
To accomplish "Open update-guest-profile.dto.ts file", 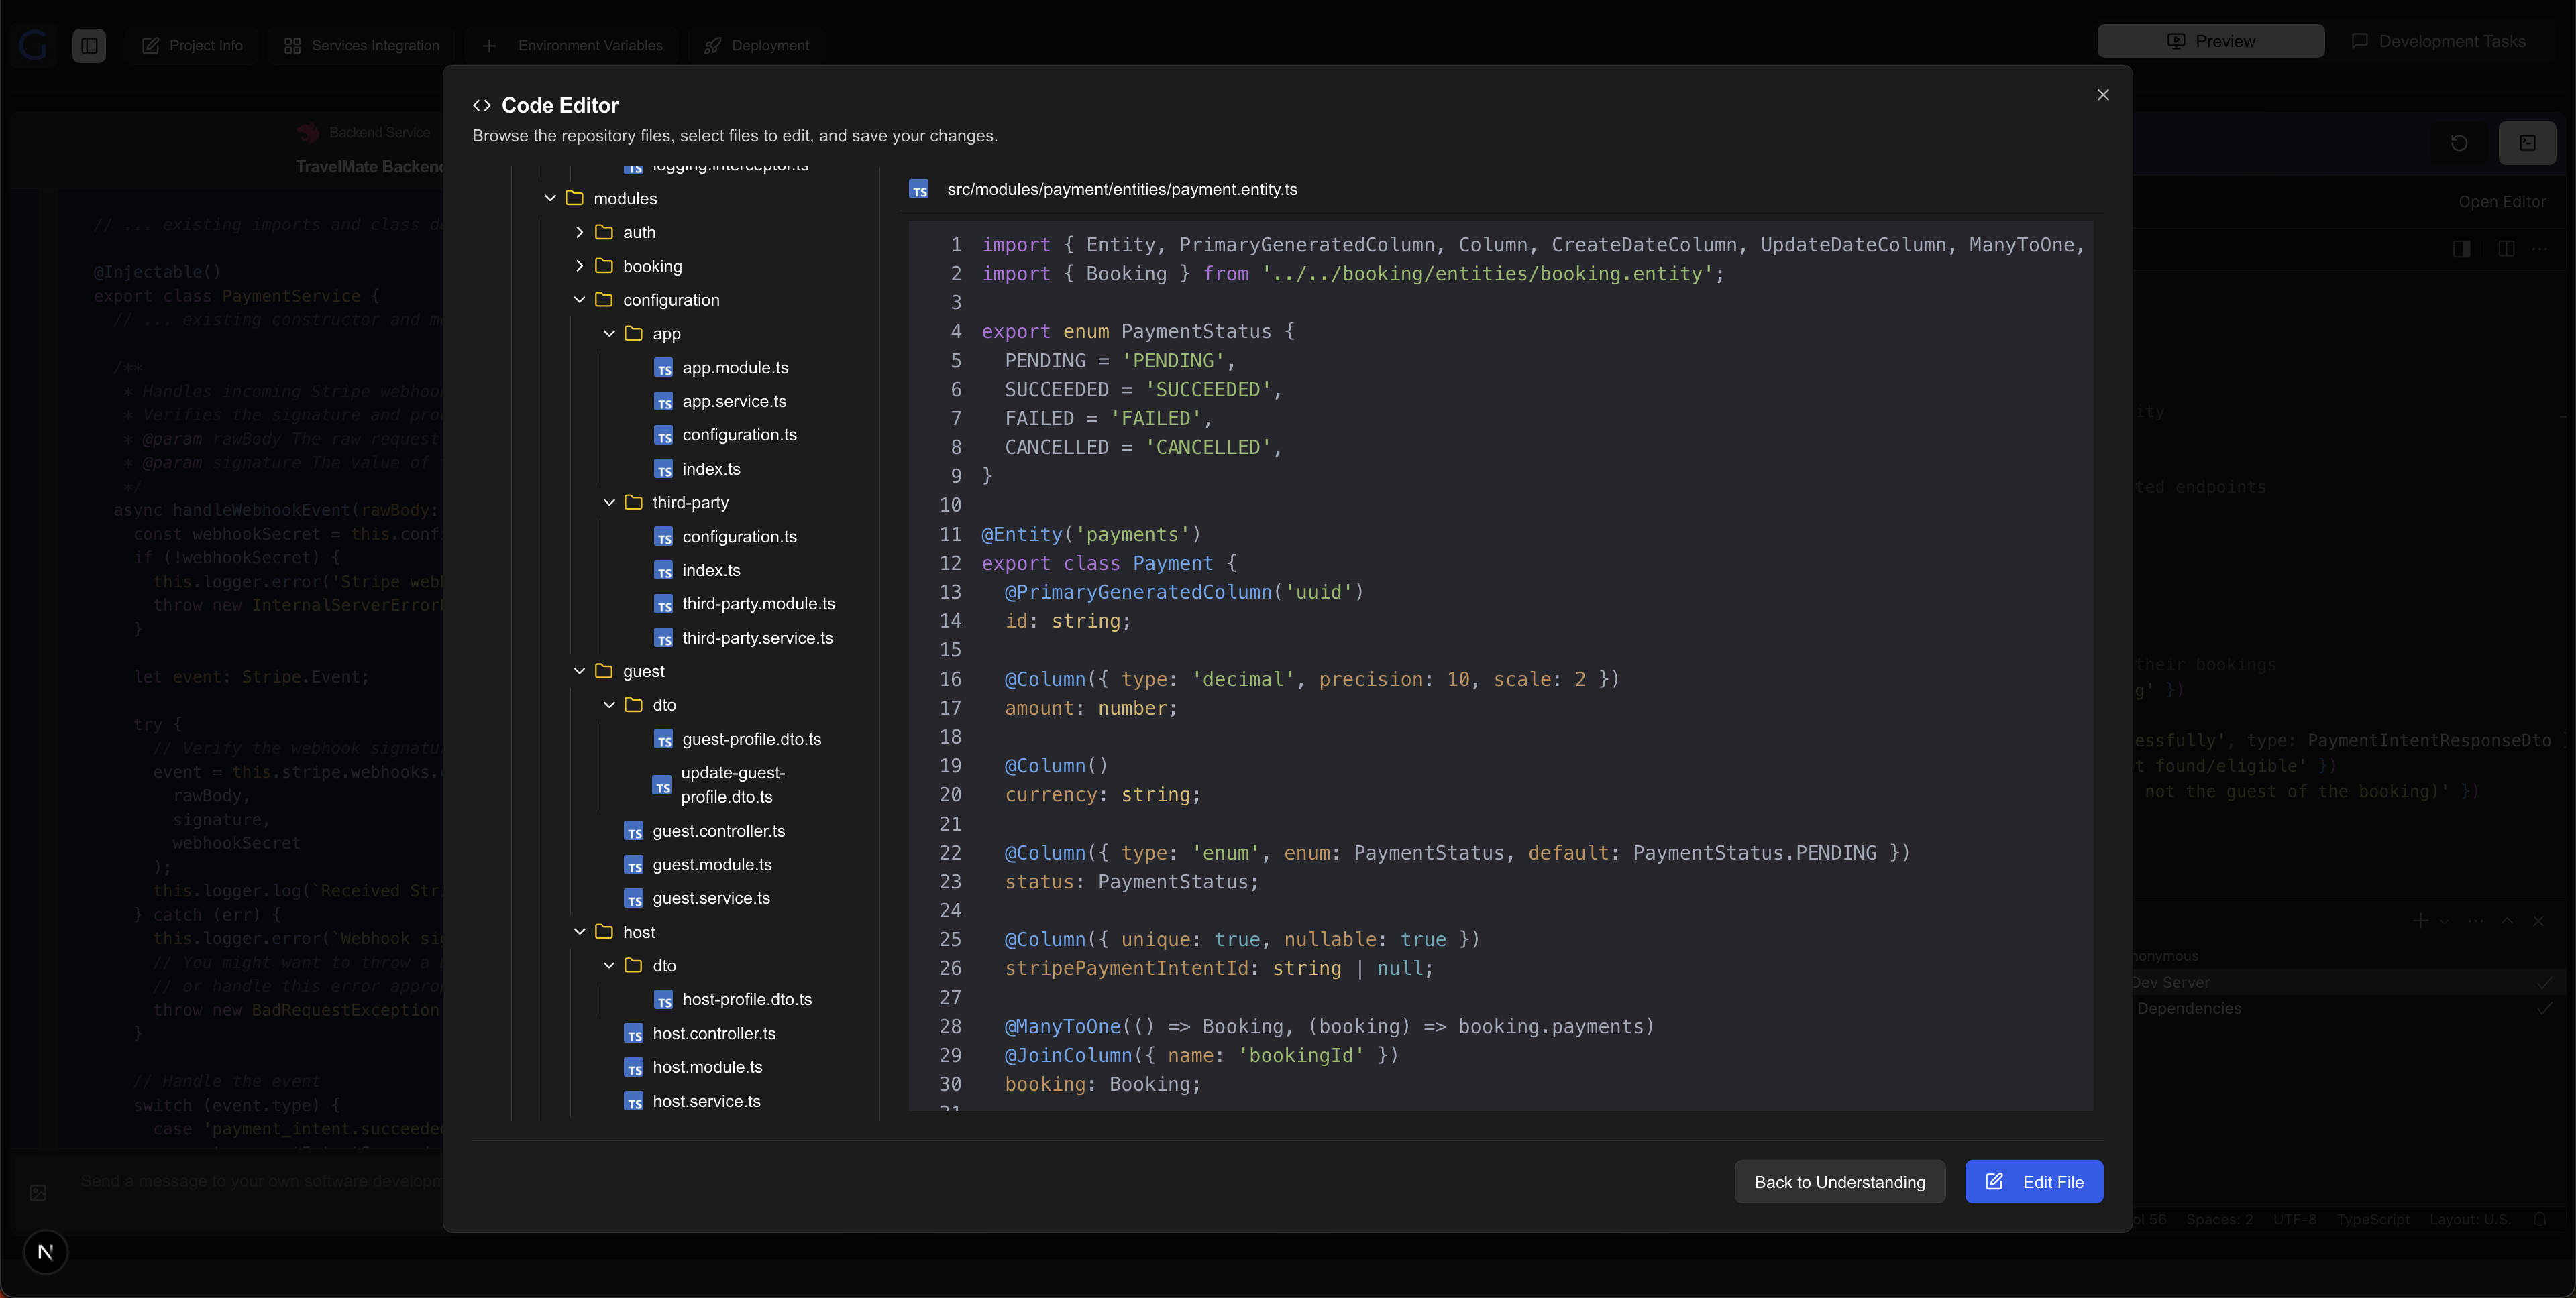I will tap(732, 784).
